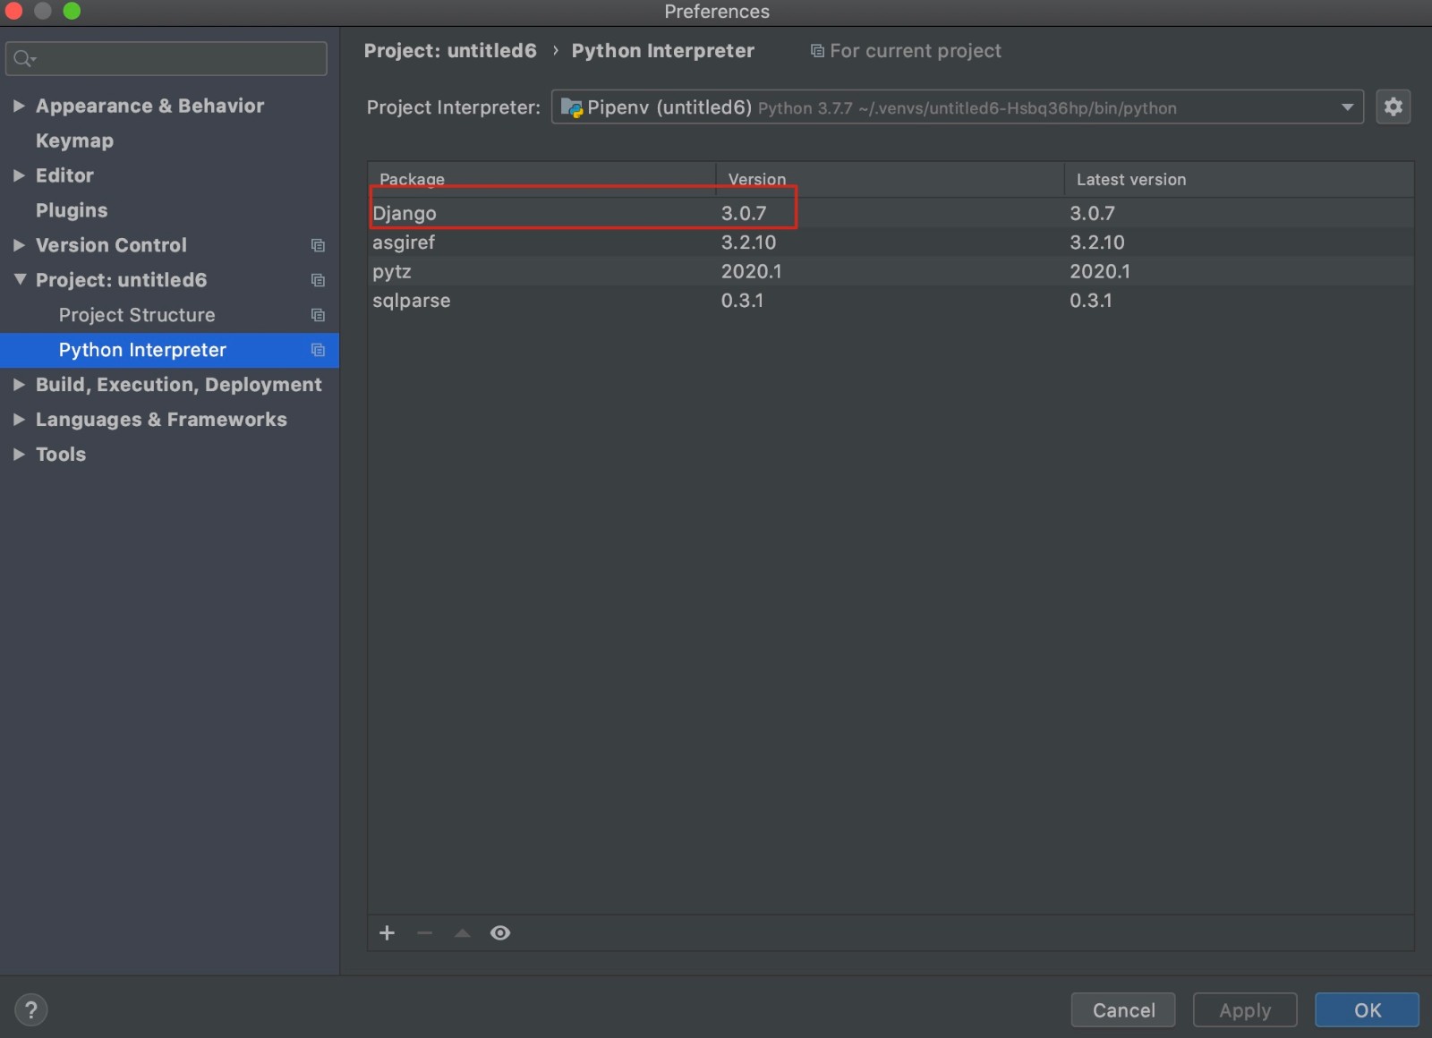Click project-level icon beside Version Control
The width and height of the screenshot is (1432, 1038).
(318, 245)
